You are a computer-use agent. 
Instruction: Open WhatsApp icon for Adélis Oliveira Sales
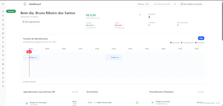point(137,102)
